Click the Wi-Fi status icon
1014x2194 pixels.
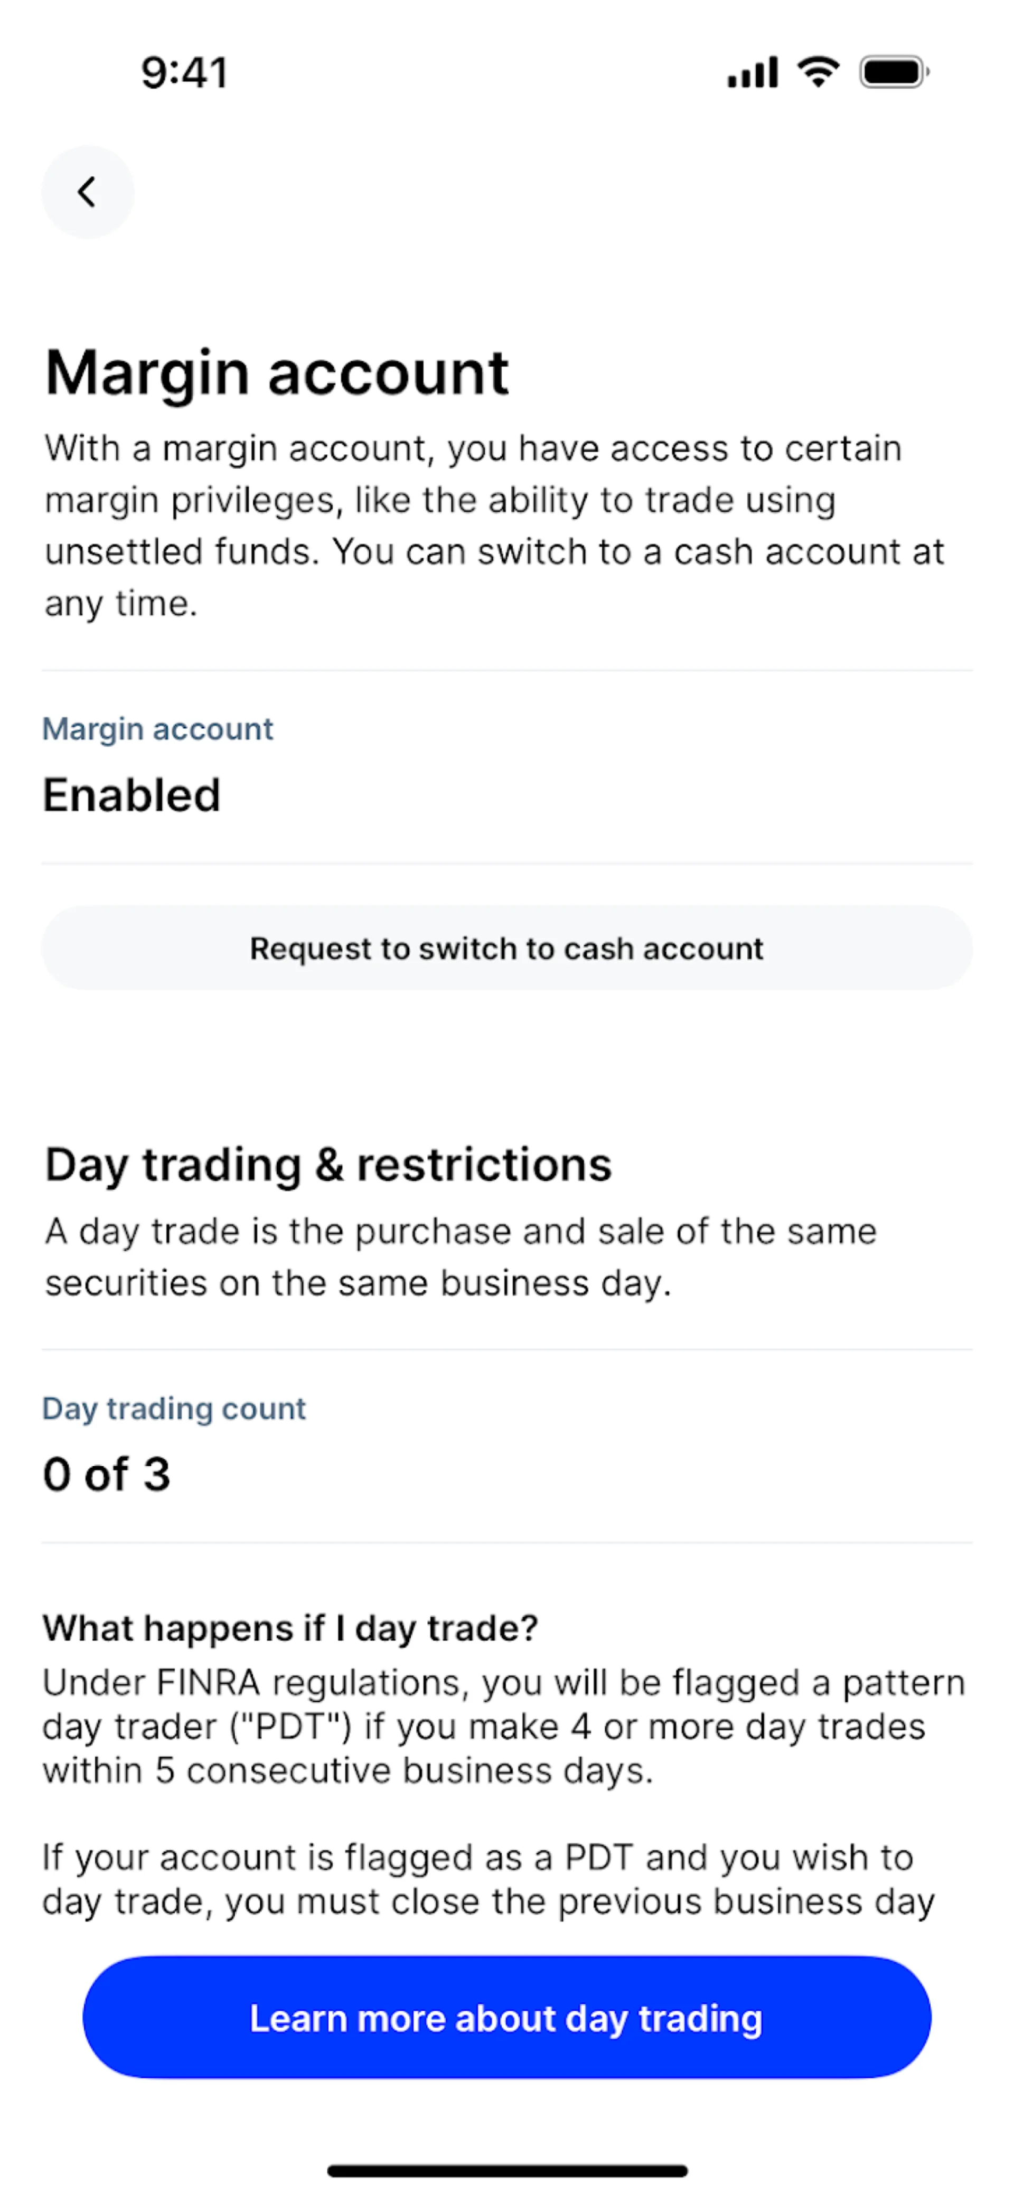818,71
